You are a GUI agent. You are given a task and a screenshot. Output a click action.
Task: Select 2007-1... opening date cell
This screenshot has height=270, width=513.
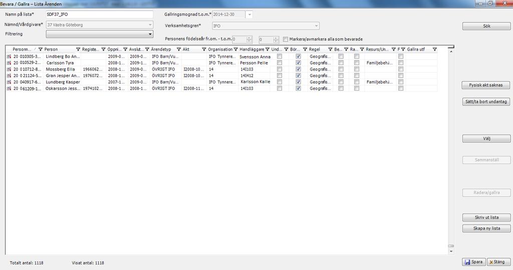(116, 82)
